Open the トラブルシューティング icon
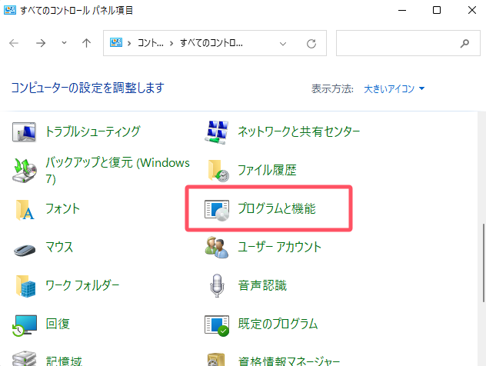This screenshot has height=366, width=486. coord(24,131)
